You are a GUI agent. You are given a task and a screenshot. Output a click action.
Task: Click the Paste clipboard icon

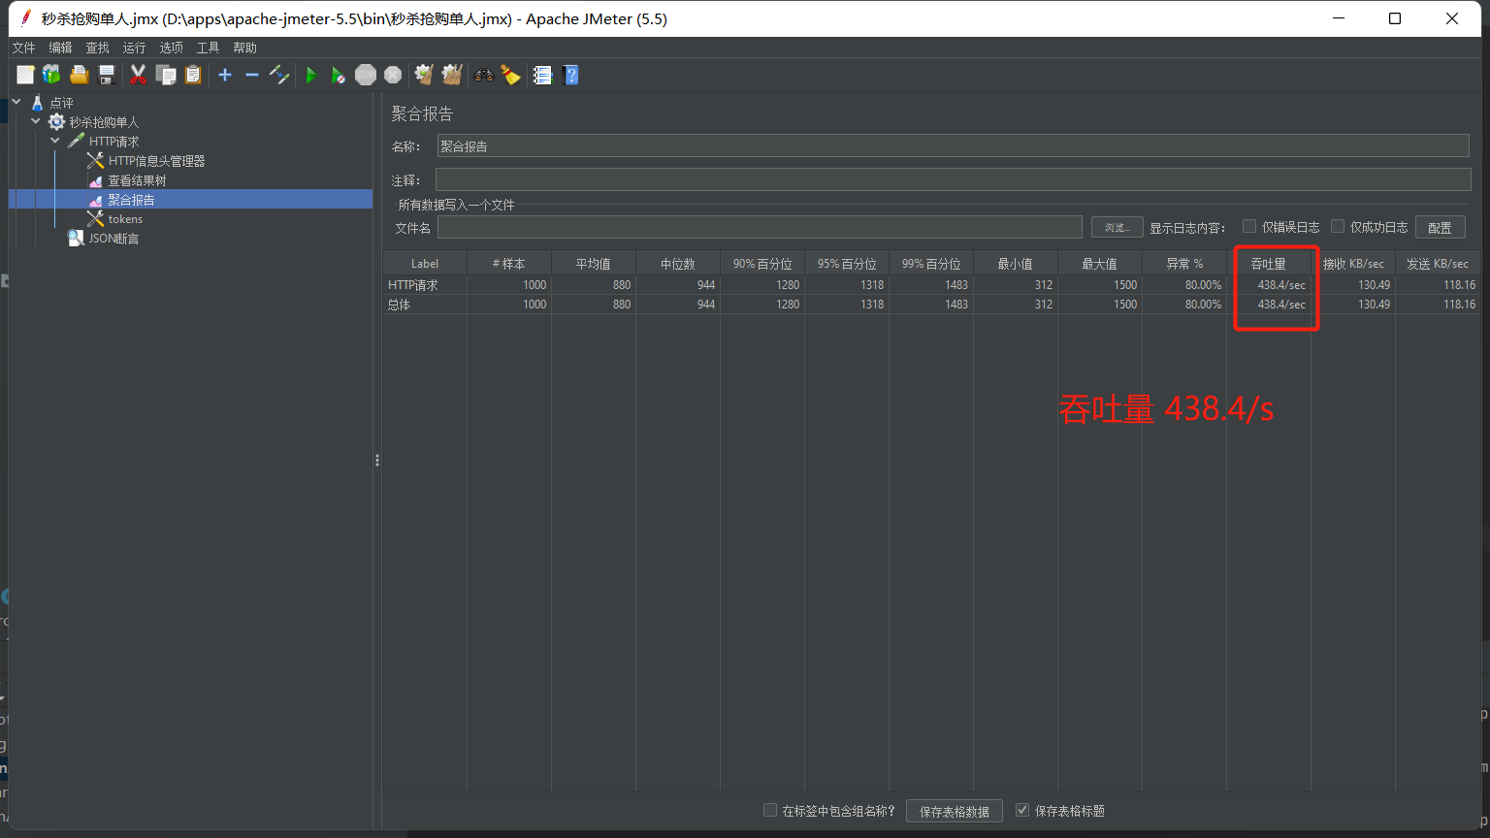[x=193, y=75]
